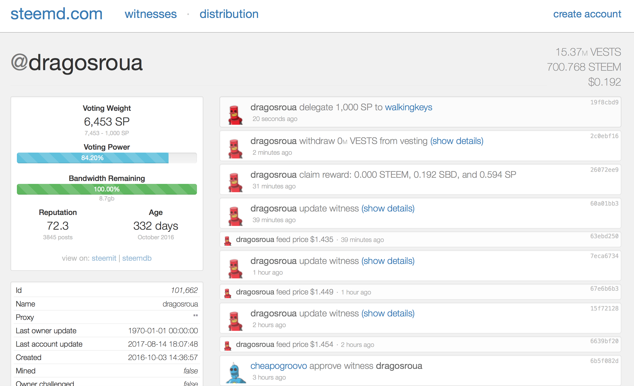
Task: Click avatar on 1 hour ago update witness row
Action: click(x=235, y=268)
